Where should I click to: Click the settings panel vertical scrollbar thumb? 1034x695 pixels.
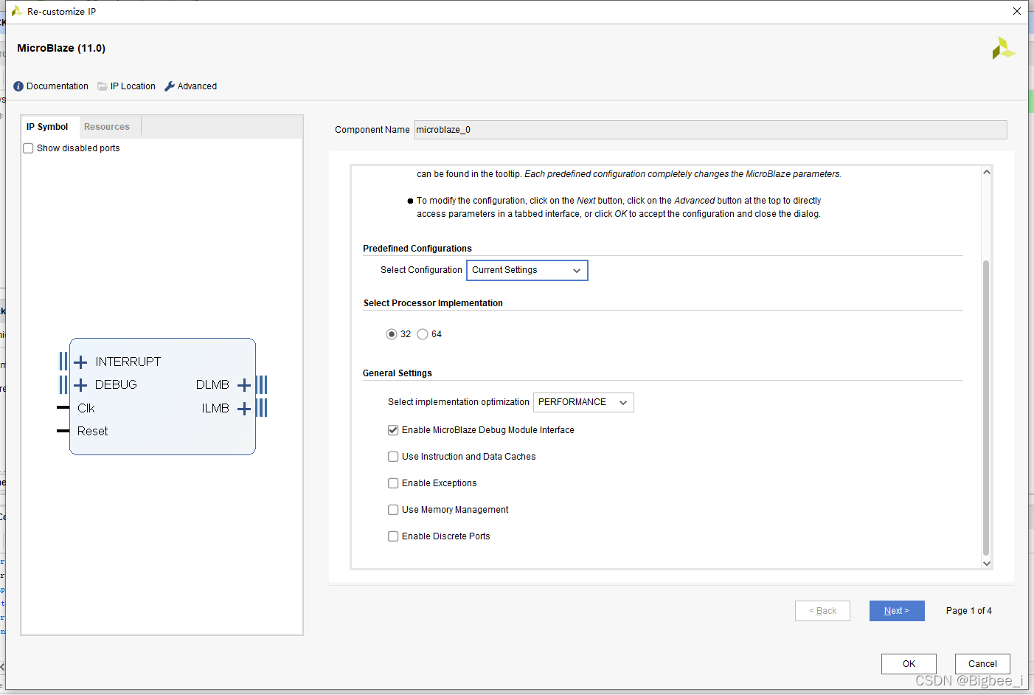tap(986, 407)
